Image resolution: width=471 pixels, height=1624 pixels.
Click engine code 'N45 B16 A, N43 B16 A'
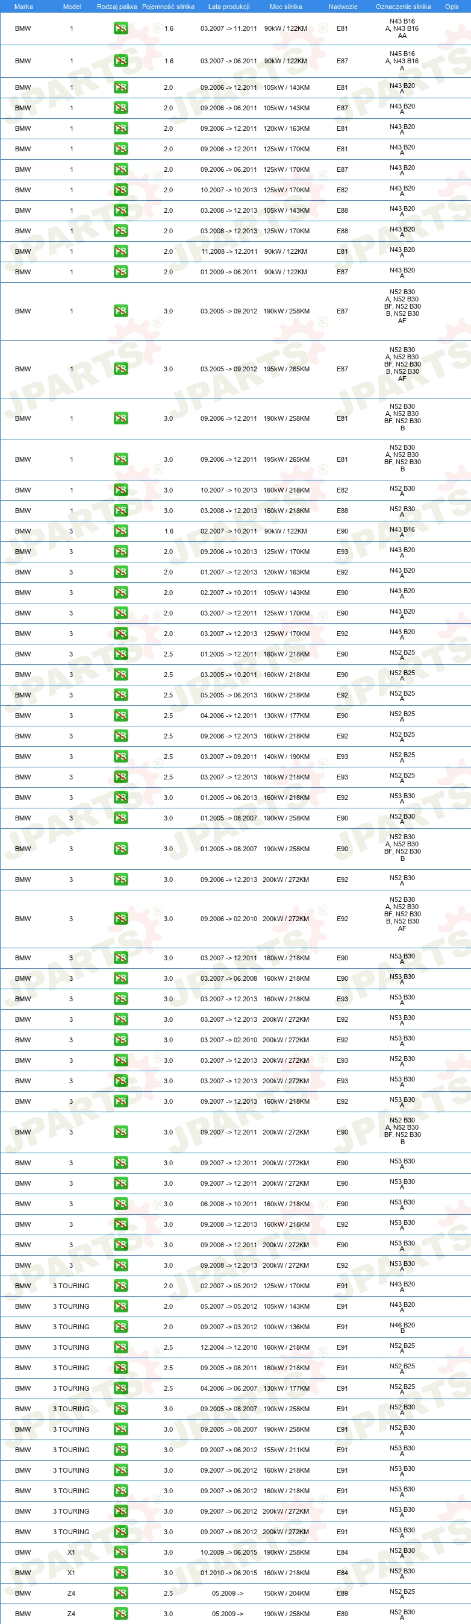[x=402, y=61]
